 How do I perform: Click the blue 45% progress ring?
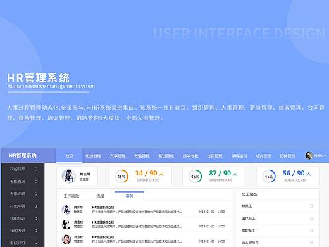[x=269, y=176]
